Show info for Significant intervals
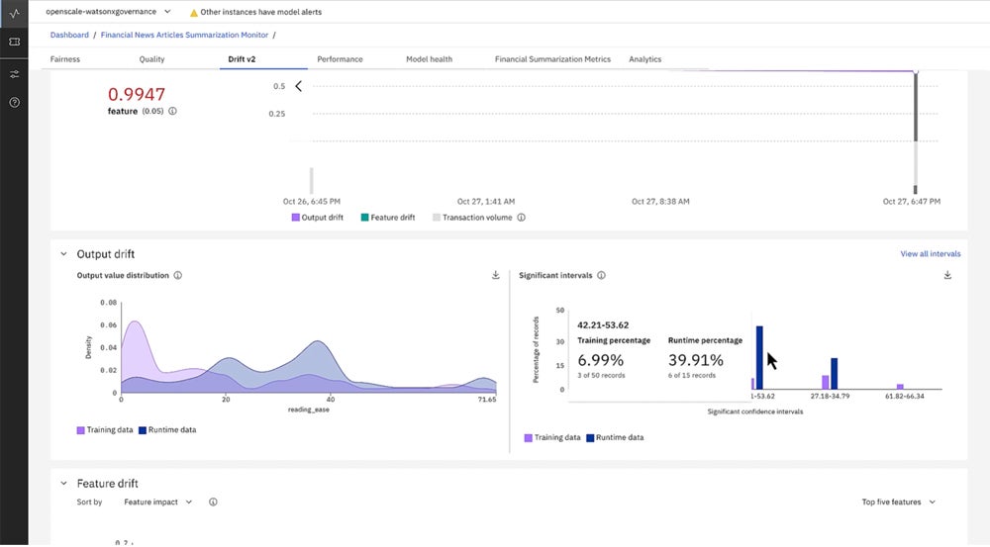The image size is (990, 547). [601, 276]
